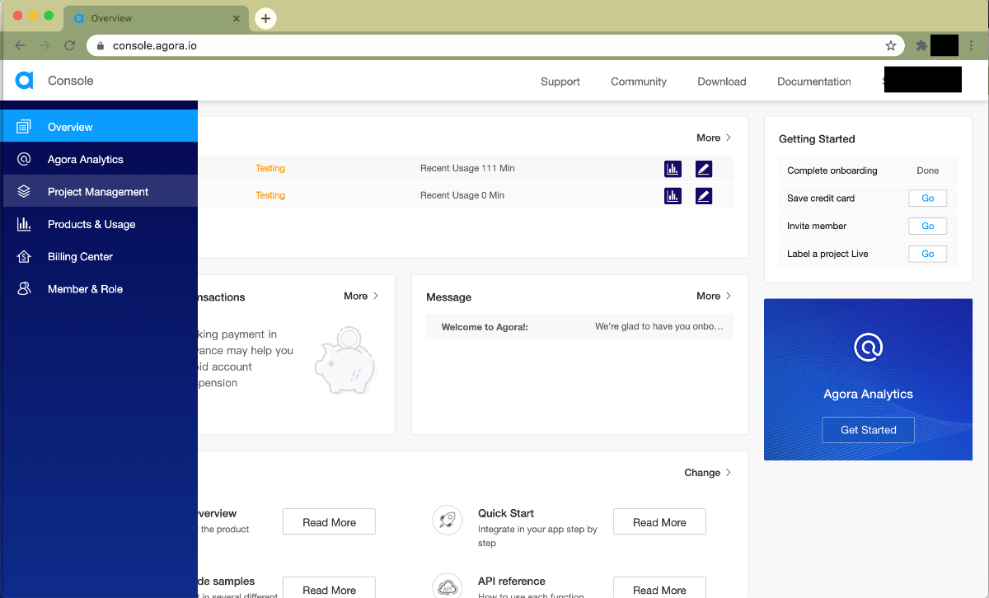This screenshot has width=989, height=598.
Task: Click Read More for Quick Start
Action: [659, 522]
